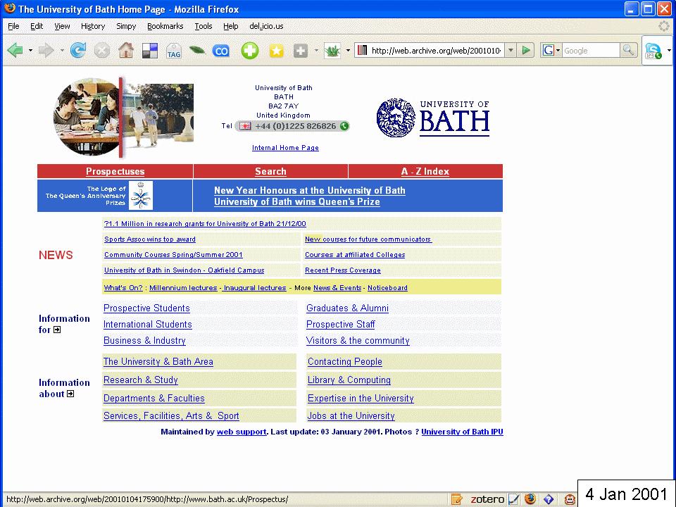Open the Tools menu
The image size is (676, 507).
pos(203,26)
